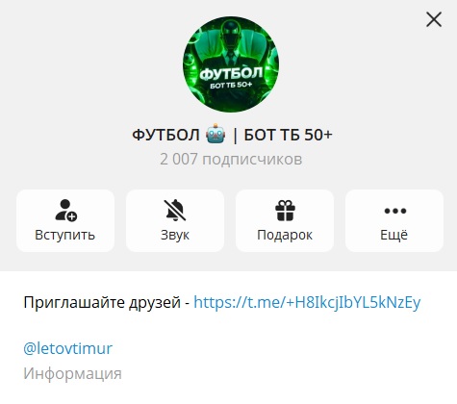This screenshot has width=457, height=404.
Task: Click the three-dots More icon
Action: [395, 211]
